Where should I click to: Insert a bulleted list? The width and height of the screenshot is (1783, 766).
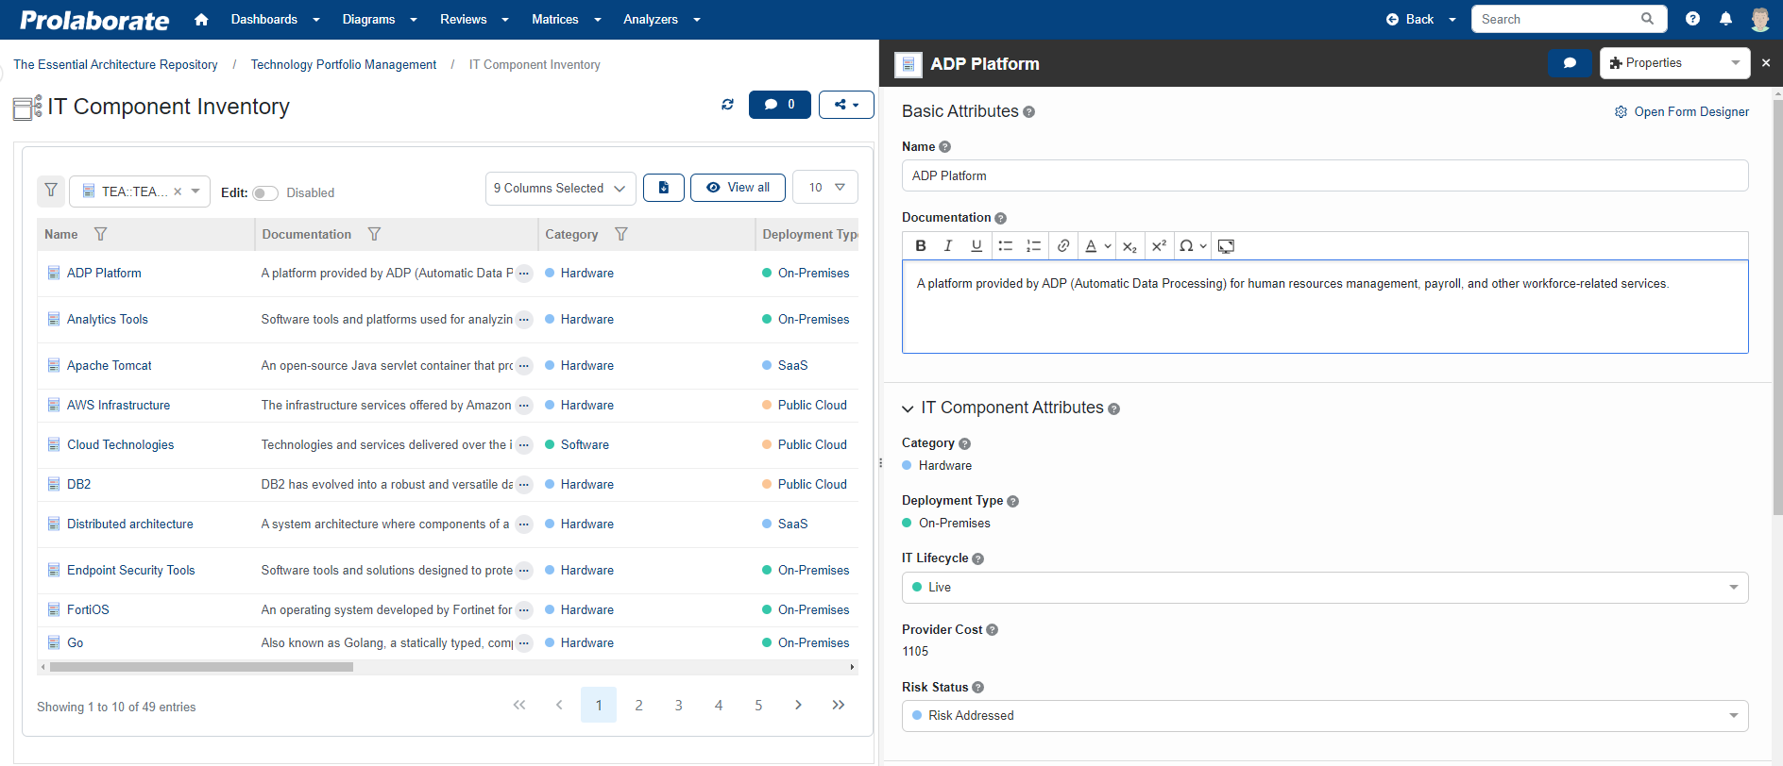1006,245
